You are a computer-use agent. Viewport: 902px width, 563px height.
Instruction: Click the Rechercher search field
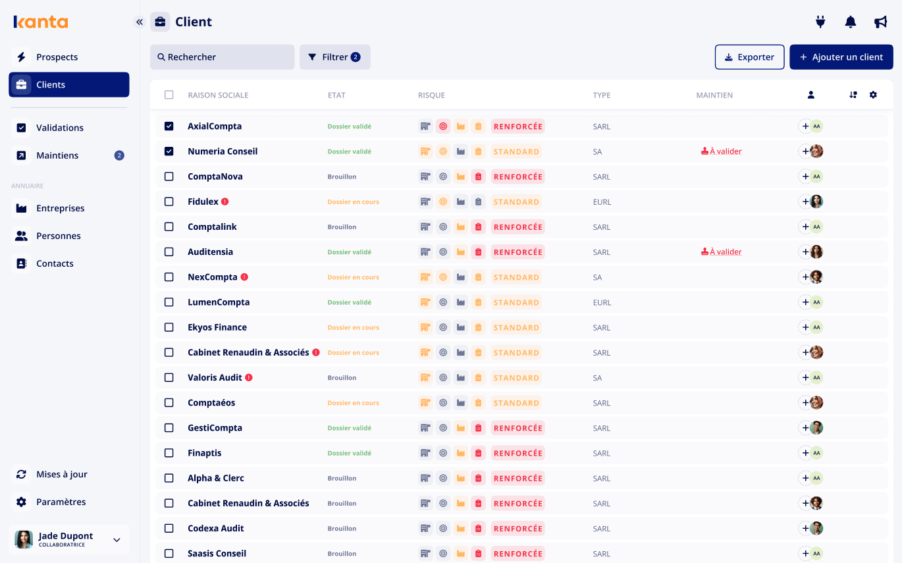(223, 57)
